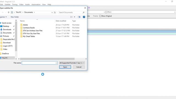Open Logan (2017) folder in sidebar
The height and width of the screenshot is (99, 176).
(8, 46)
